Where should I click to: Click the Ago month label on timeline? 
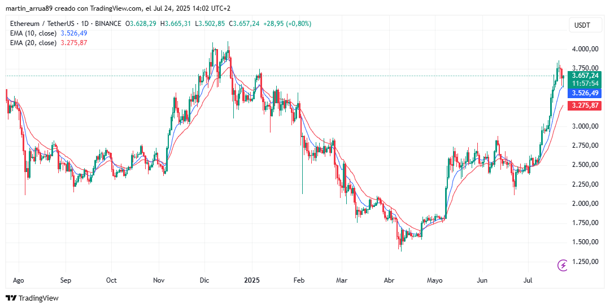pyautogui.click(x=18, y=280)
